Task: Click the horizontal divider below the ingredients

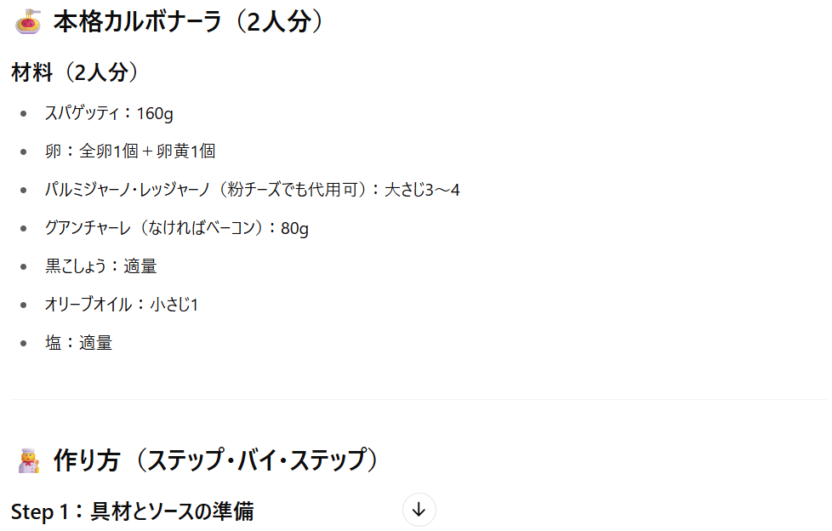Action: tap(419, 399)
